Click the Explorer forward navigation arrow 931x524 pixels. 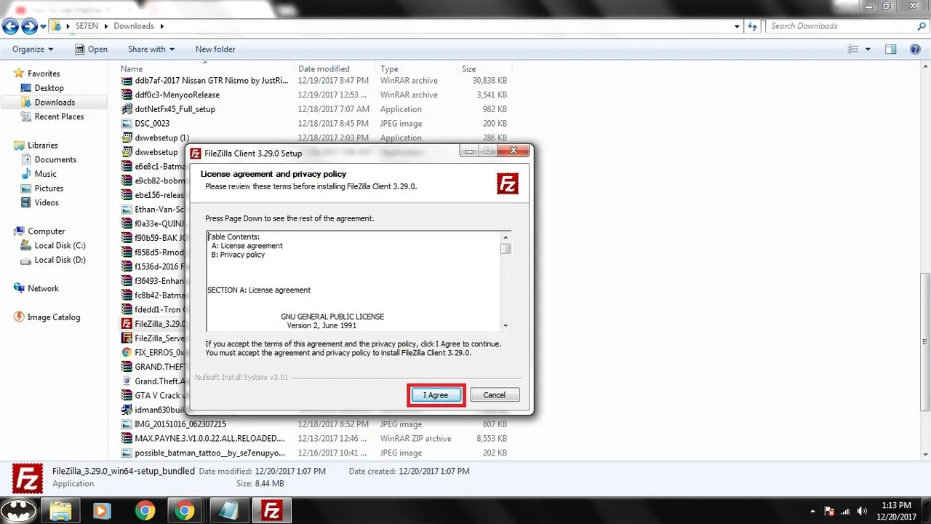pos(29,26)
